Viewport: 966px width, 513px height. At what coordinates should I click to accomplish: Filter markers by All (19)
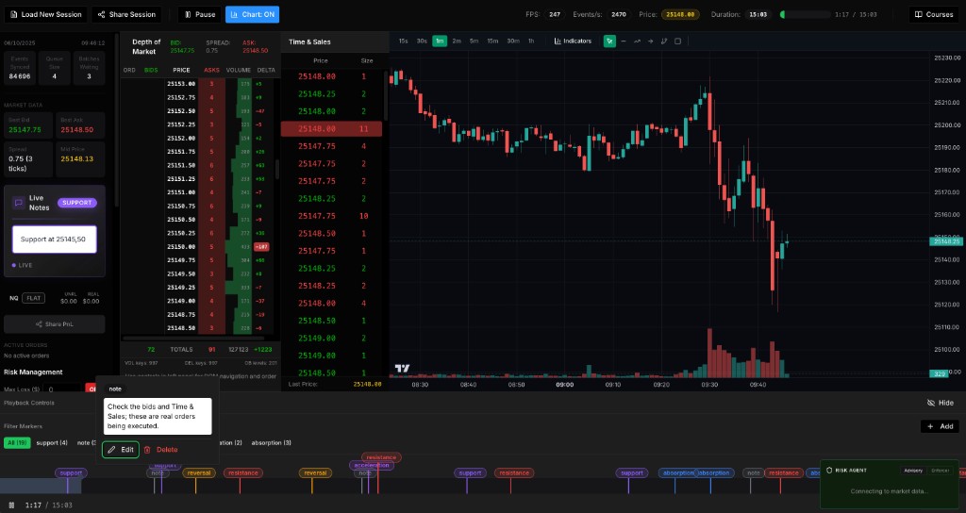(x=17, y=443)
